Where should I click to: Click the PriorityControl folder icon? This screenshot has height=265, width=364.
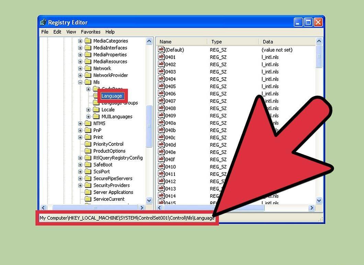(x=88, y=144)
